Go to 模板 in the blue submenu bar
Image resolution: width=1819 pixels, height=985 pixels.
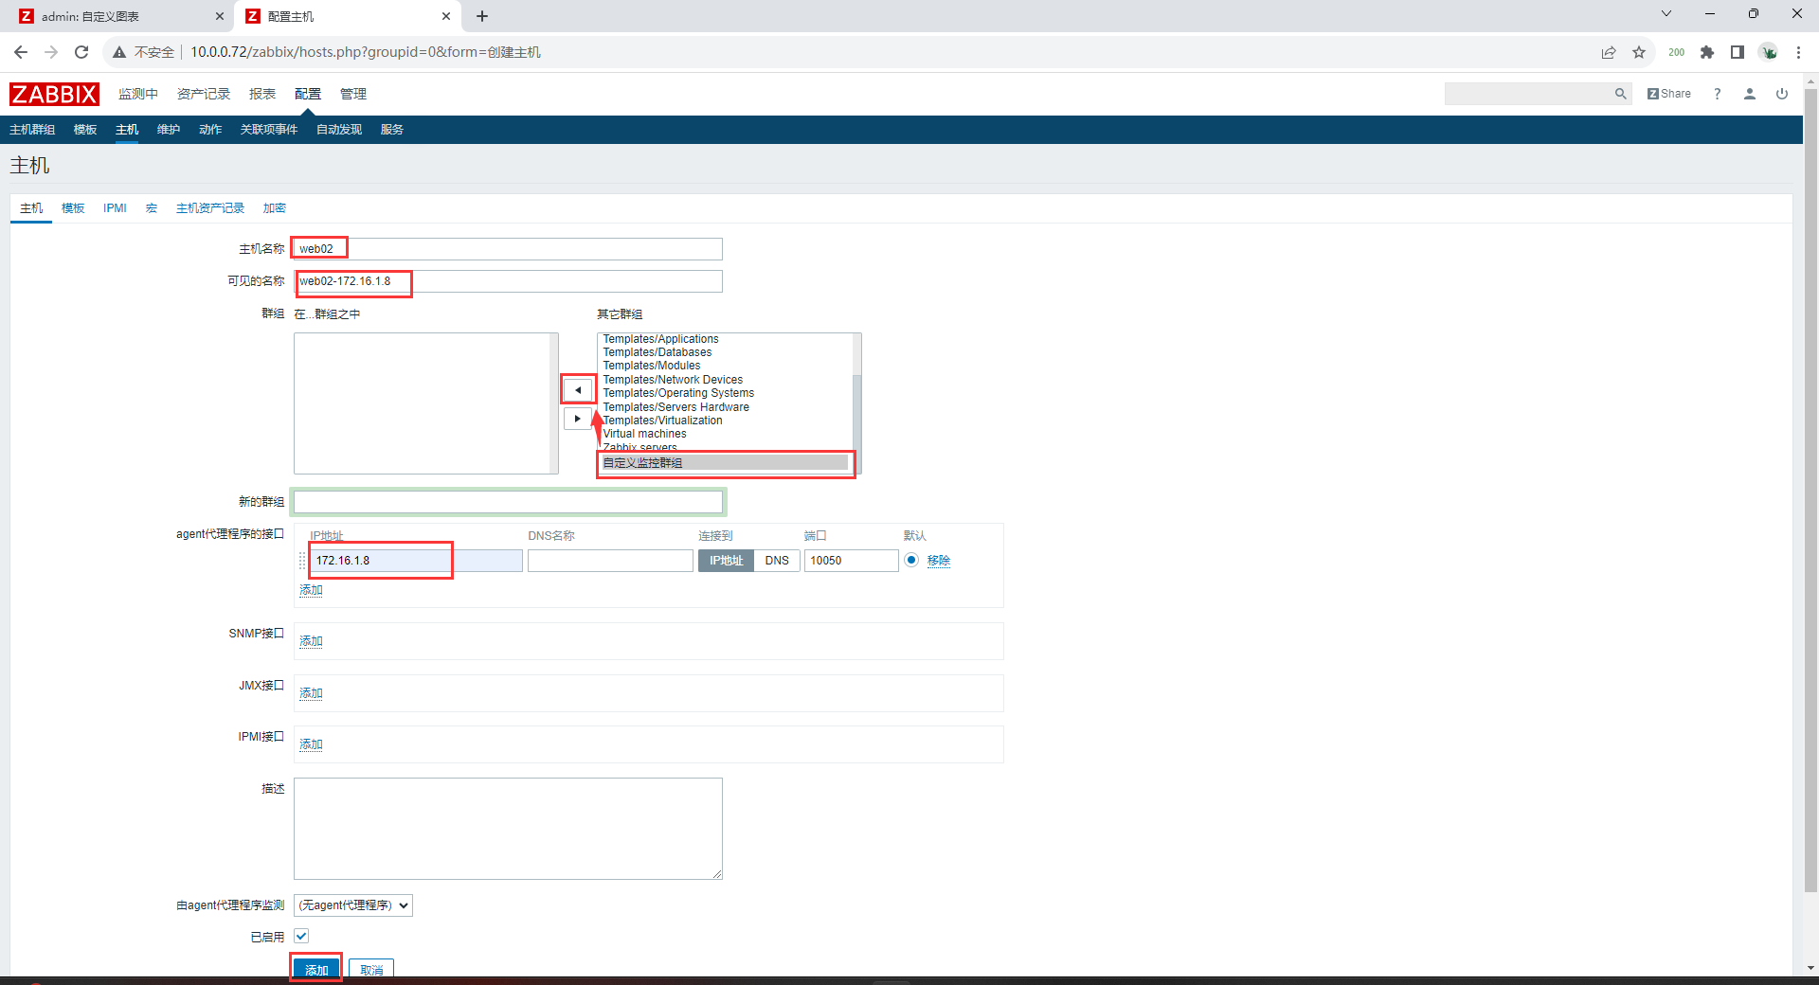tap(85, 130)
